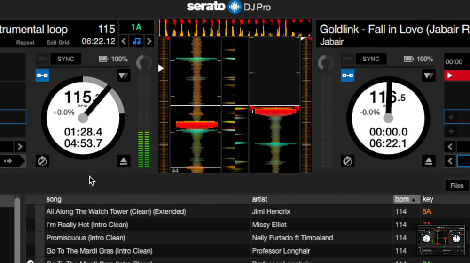
Task: Open the Files panel
Action: point(457,186)
